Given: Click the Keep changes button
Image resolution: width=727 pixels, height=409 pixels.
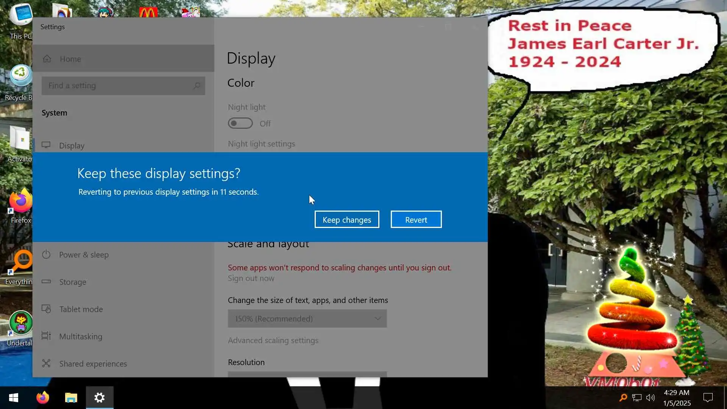Looking at the screenshot, I should click(346, 220).
